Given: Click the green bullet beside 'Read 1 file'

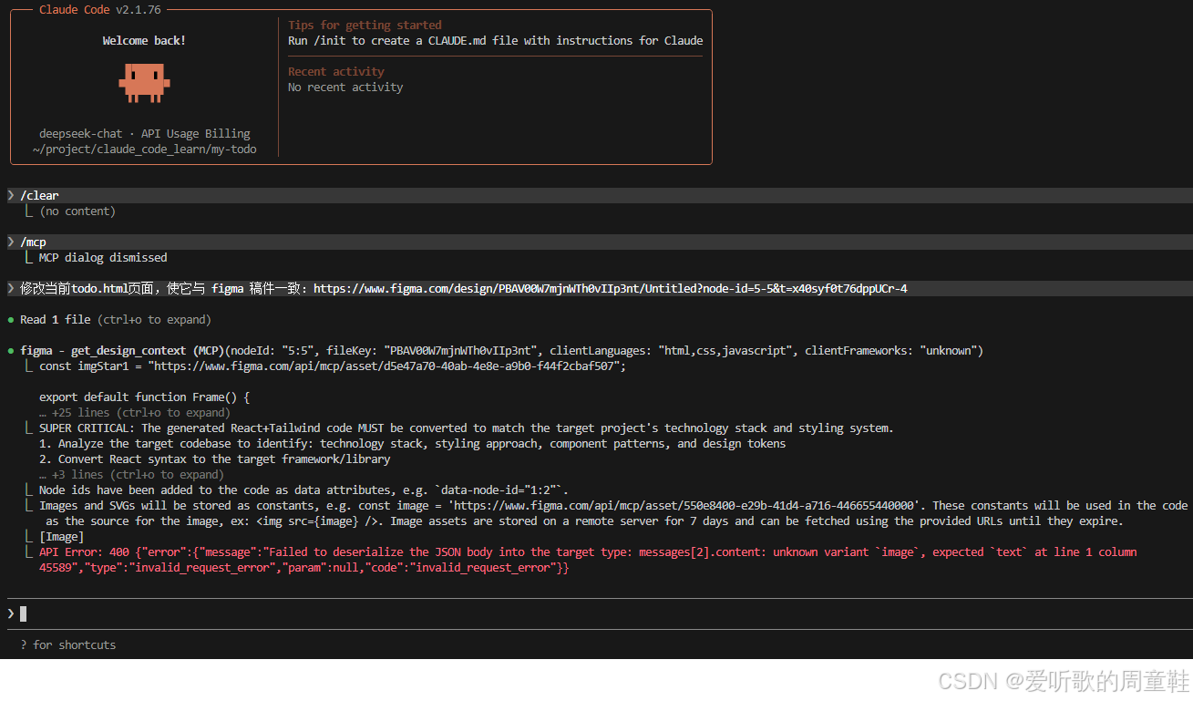Looking at the screenshot, I should click(11, 320).
